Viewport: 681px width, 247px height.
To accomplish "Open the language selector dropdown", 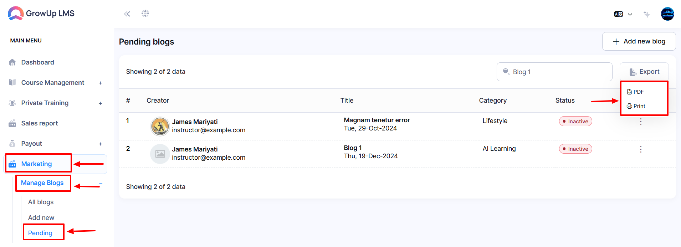I will (x=623, y=14).
